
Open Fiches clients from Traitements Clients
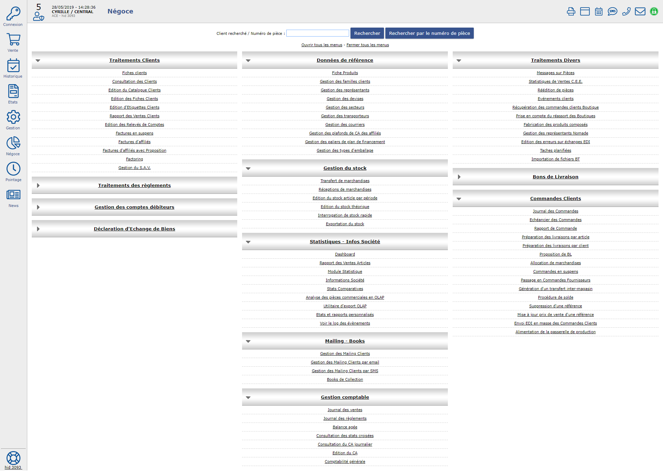pos(134,72)
